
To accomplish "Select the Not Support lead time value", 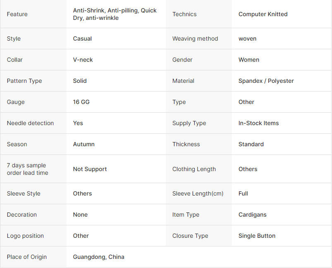I will 90,169.
